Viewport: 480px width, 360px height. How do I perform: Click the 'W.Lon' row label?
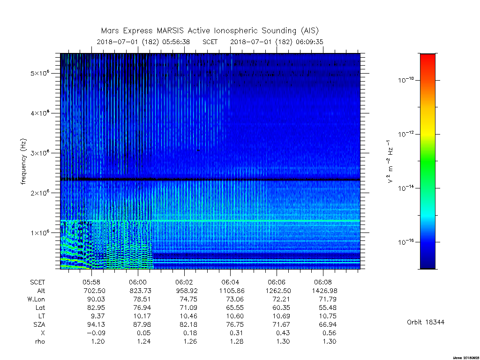(x=36, y=299)
